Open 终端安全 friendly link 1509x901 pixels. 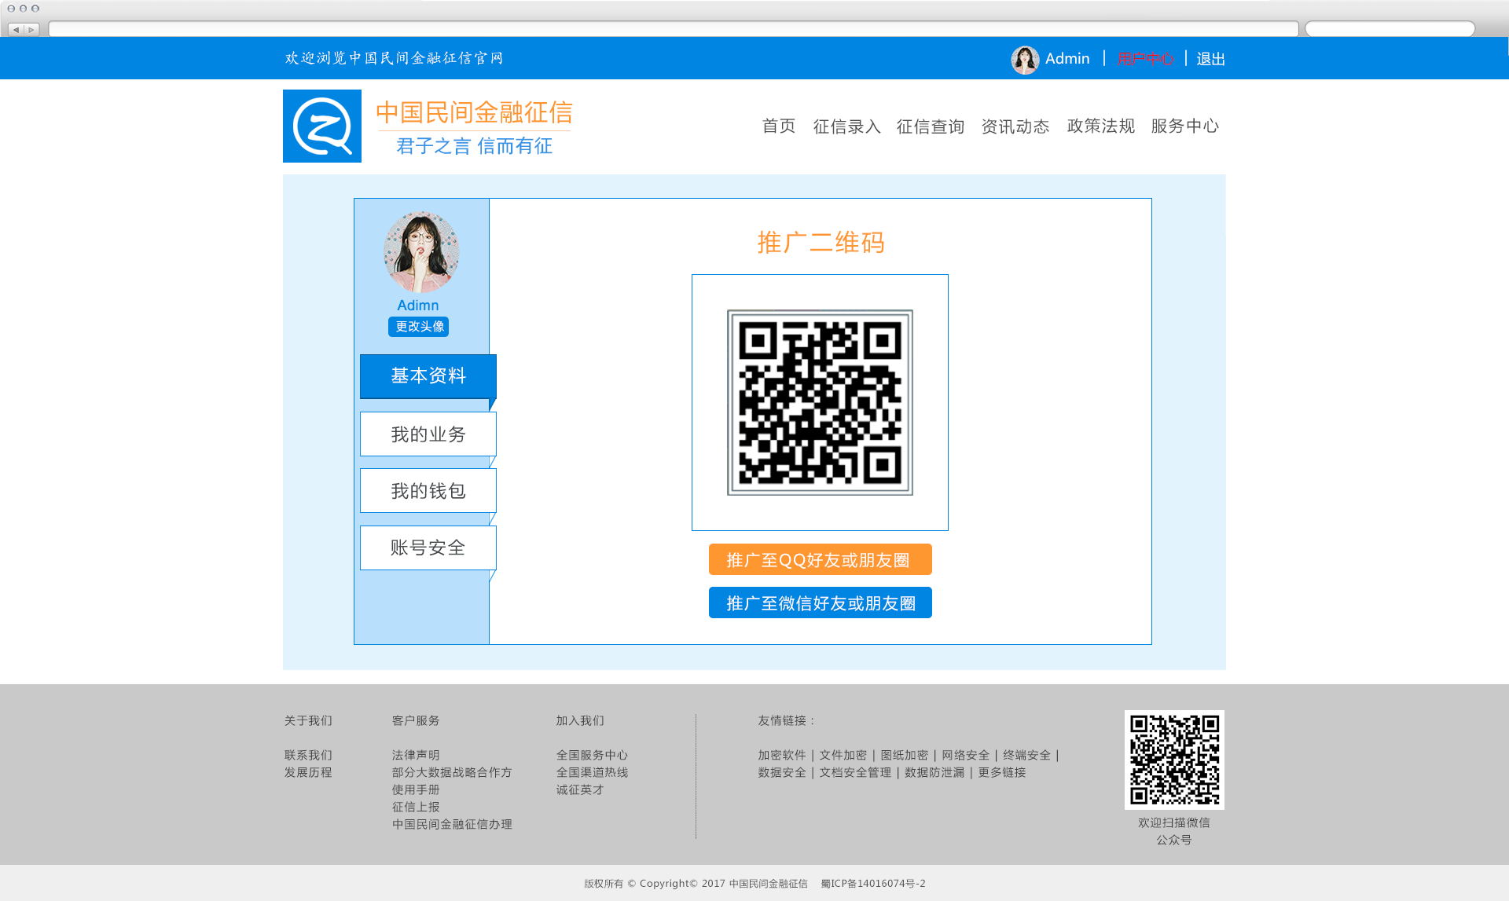(1026, 755)
